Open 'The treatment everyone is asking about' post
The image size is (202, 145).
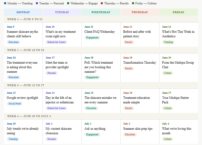[x=22, y=67]
